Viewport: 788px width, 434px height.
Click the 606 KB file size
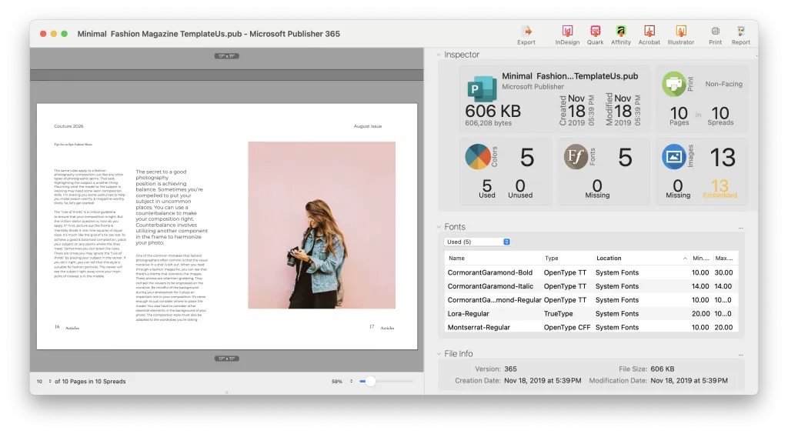pos(493,111)
